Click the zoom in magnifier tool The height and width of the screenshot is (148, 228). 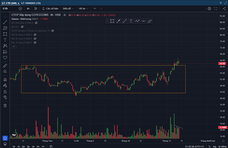point(5,71)
